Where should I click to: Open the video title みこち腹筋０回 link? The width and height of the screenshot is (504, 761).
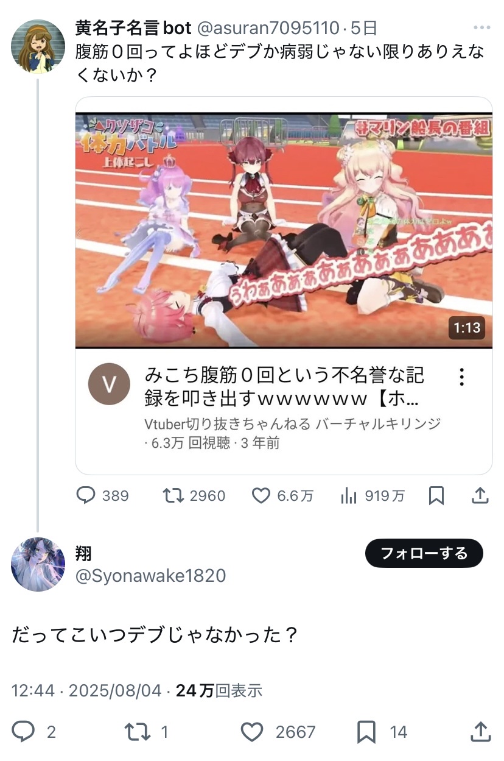284,386
